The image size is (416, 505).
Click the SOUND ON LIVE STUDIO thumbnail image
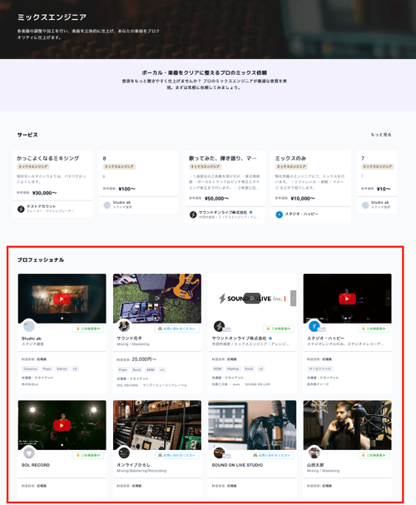coord(252,425)
